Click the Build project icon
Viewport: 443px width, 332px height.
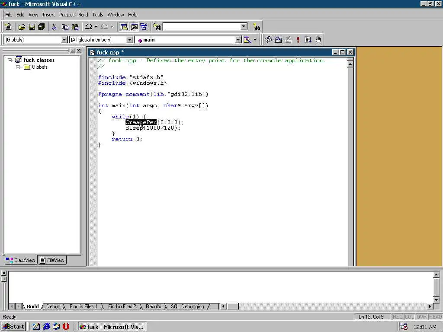click(x=278, y=39)
